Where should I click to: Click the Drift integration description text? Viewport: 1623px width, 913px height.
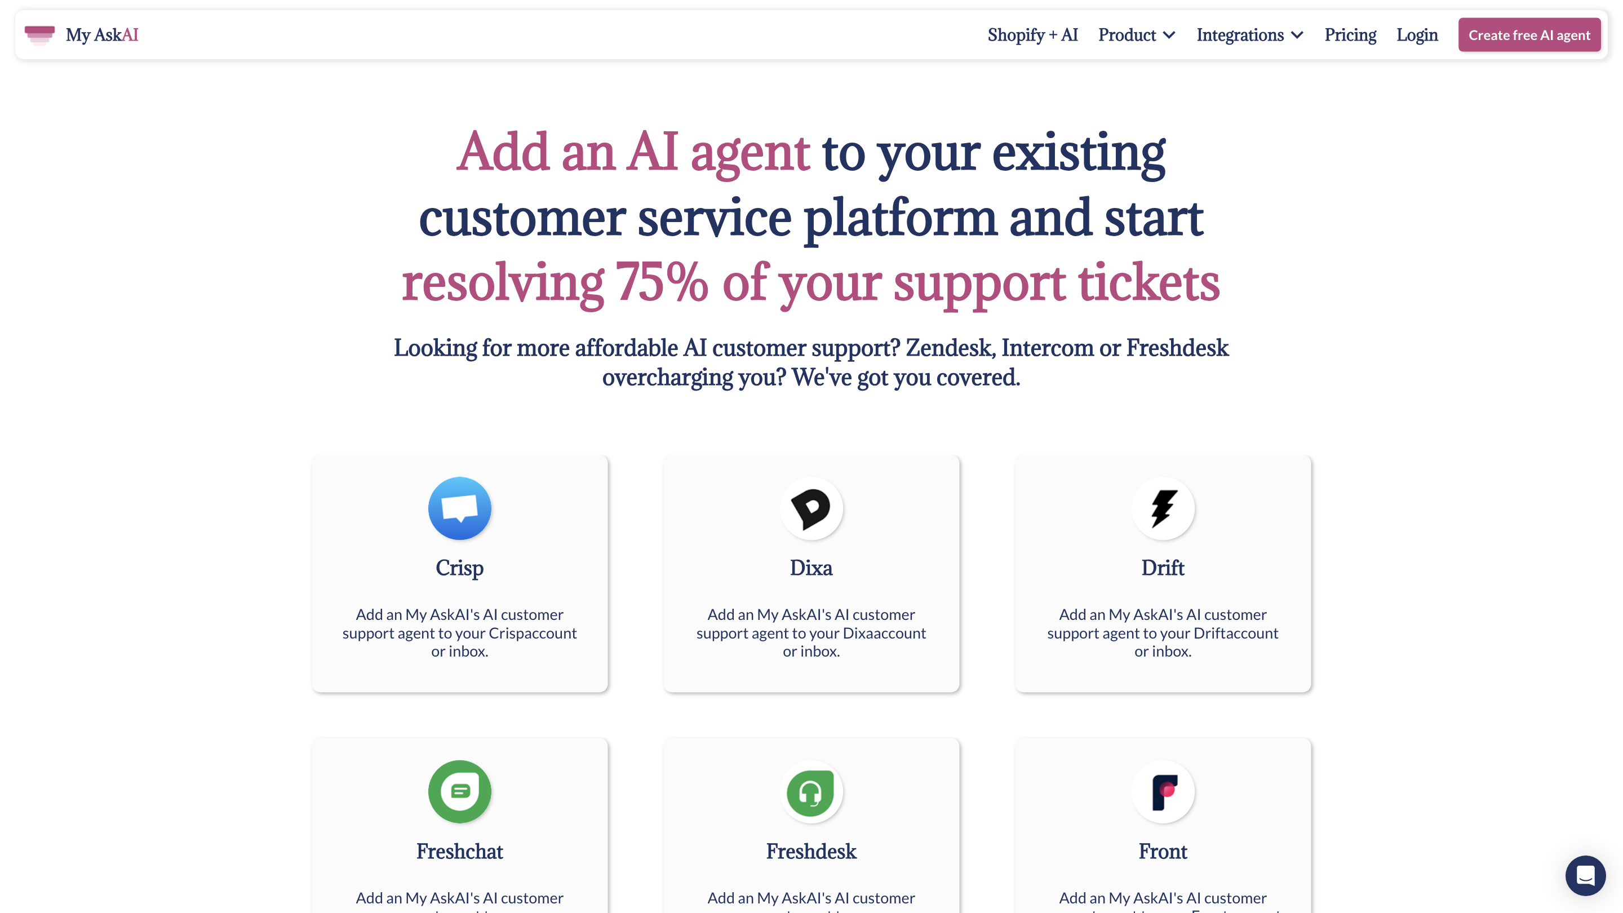pos(1163,632)
